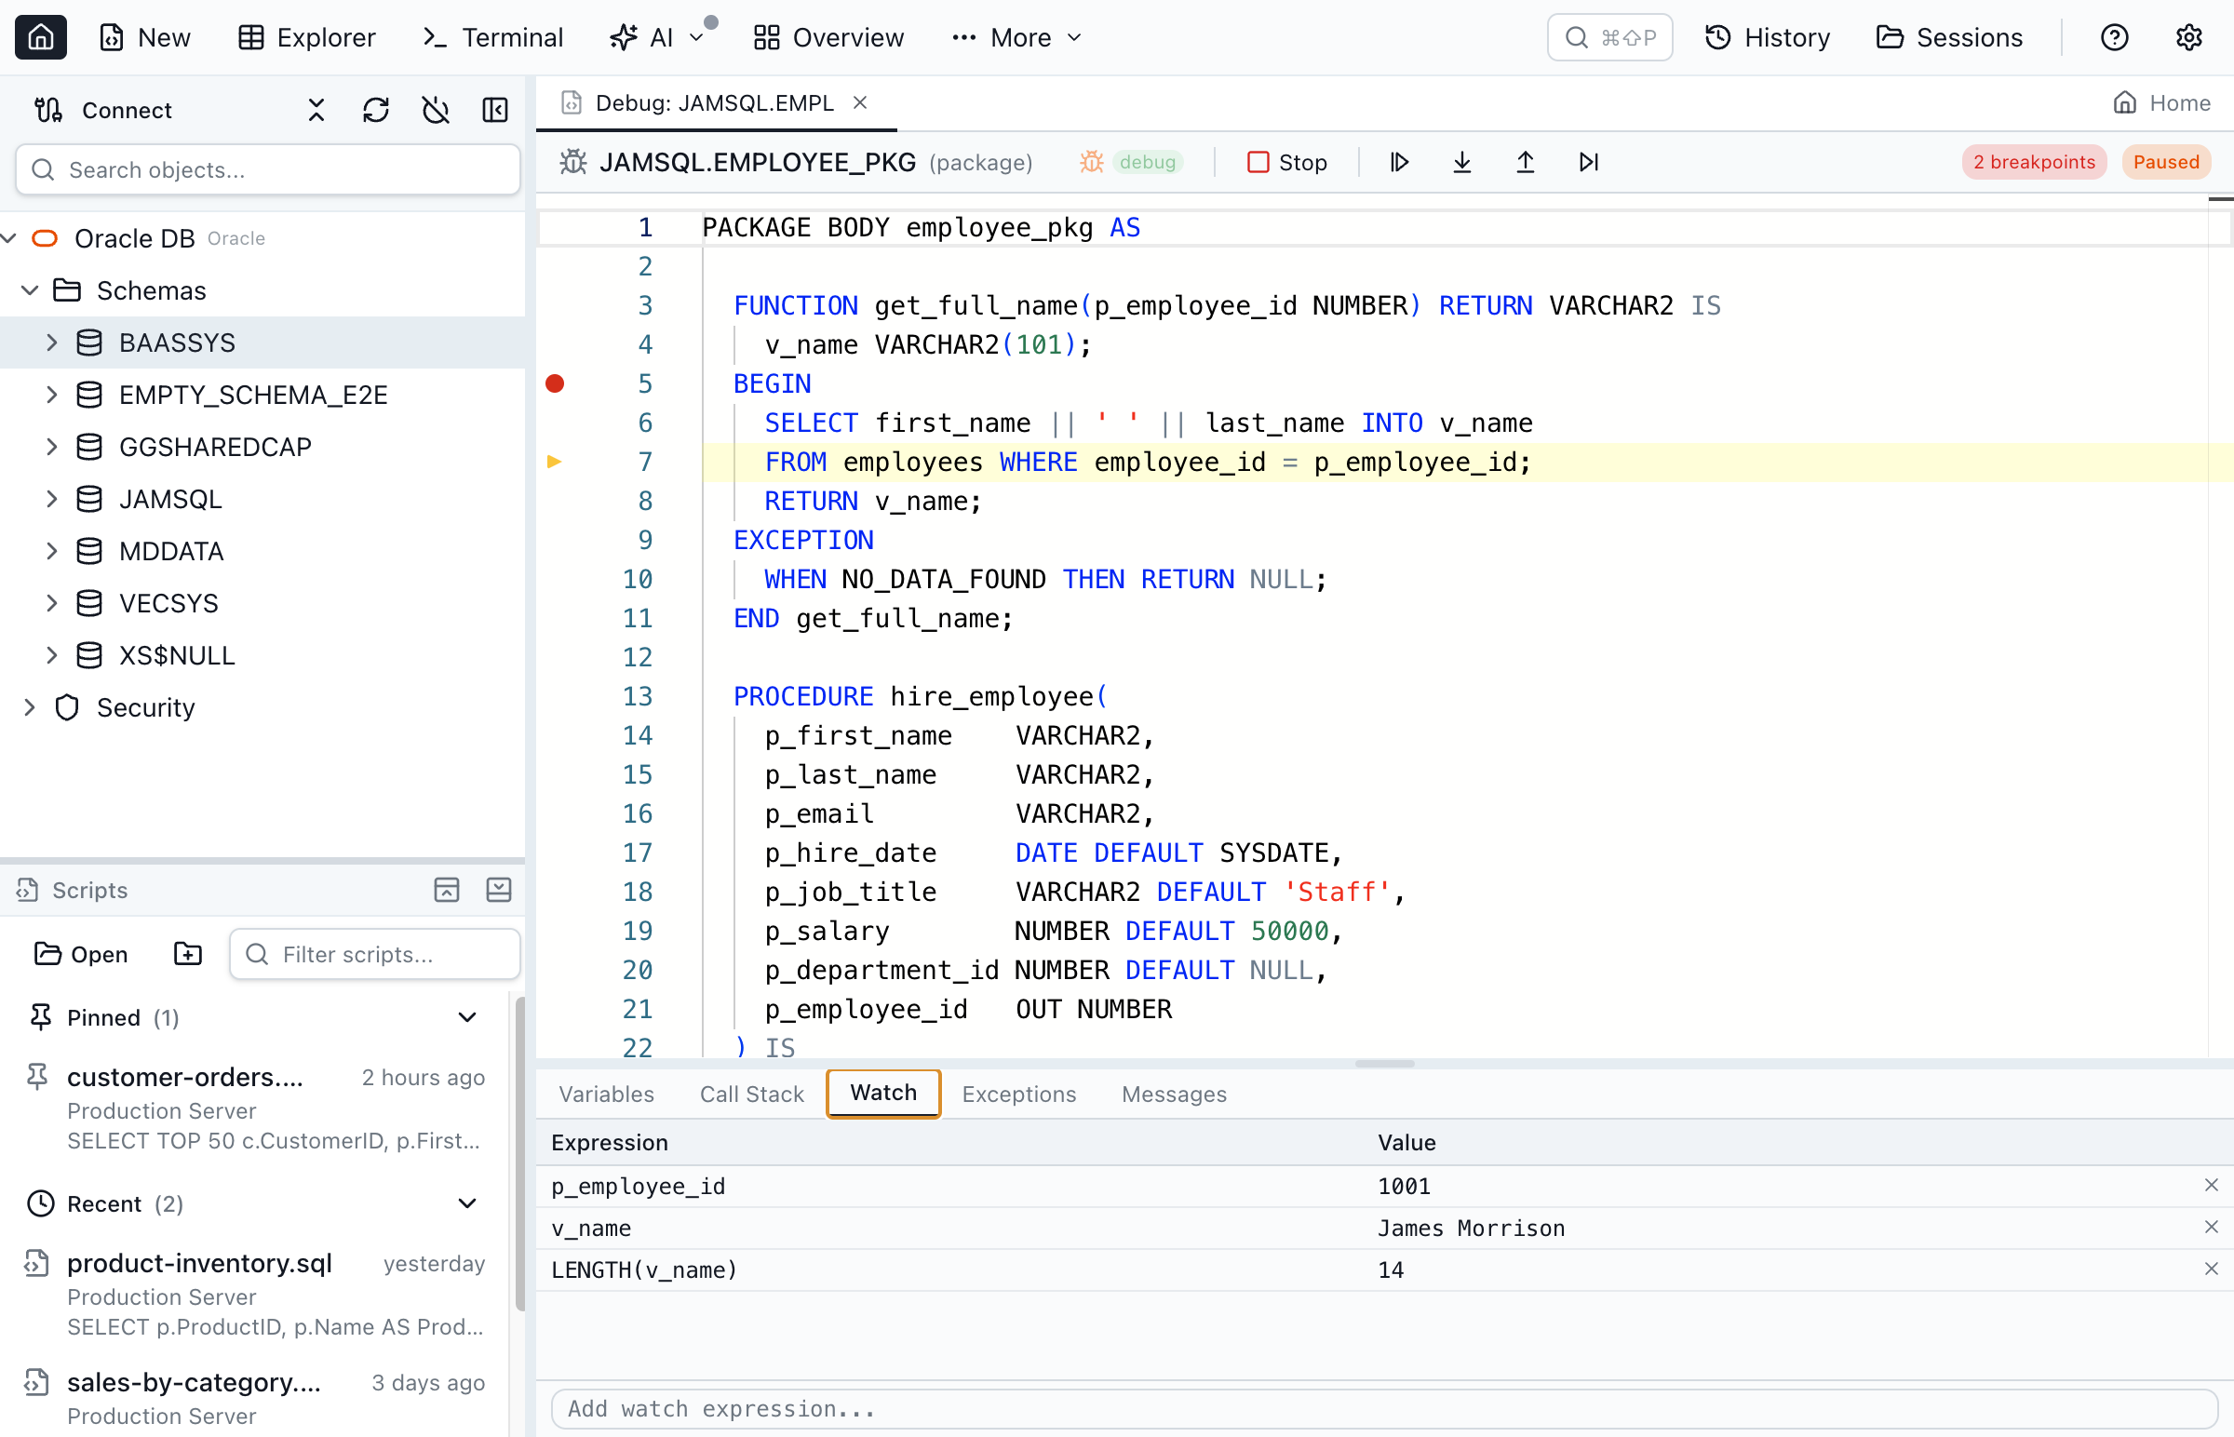Switch to the Call Stack tab

751,1094
